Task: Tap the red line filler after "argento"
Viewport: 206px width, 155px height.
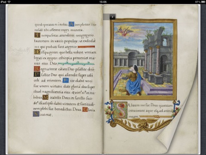Action: 86,47
